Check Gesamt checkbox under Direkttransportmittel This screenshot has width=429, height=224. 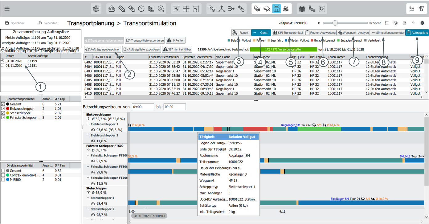pyautogui.click(x=3, y=171)
